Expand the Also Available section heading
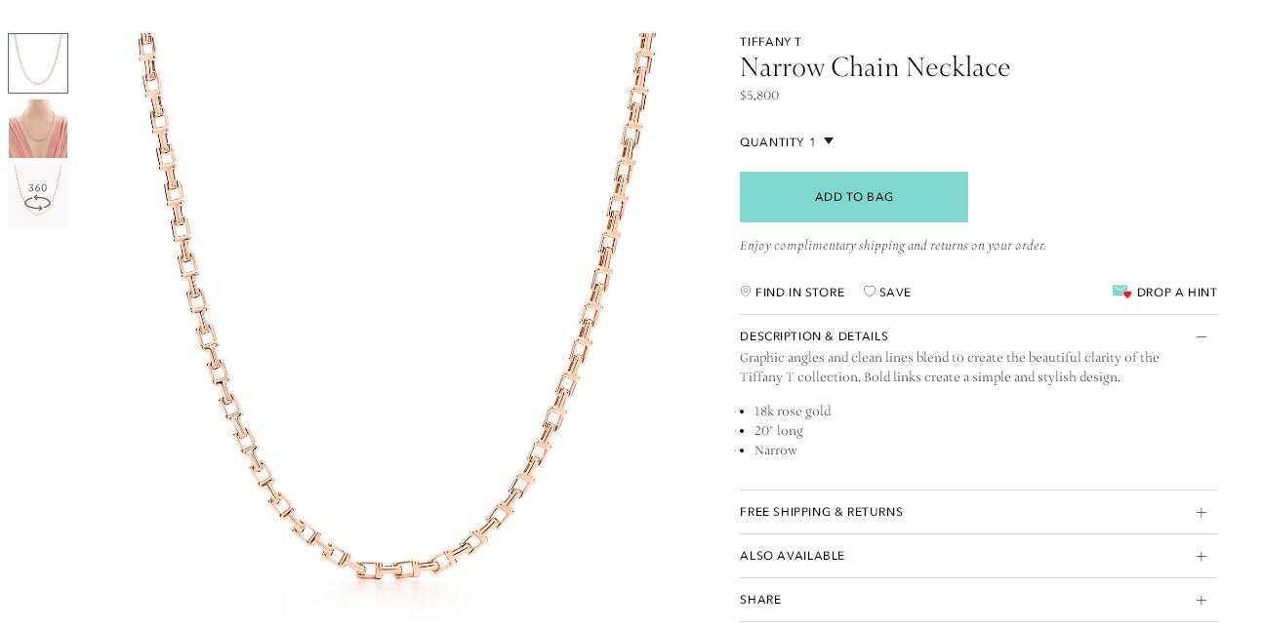 tap(792, 556)
